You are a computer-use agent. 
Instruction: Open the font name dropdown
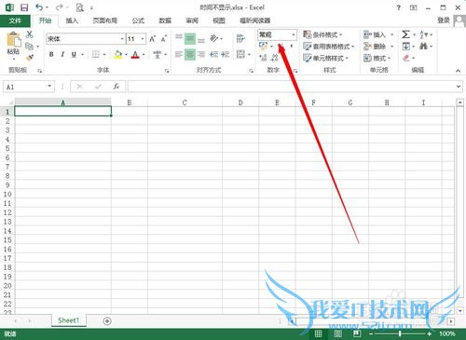click(122, 39)
